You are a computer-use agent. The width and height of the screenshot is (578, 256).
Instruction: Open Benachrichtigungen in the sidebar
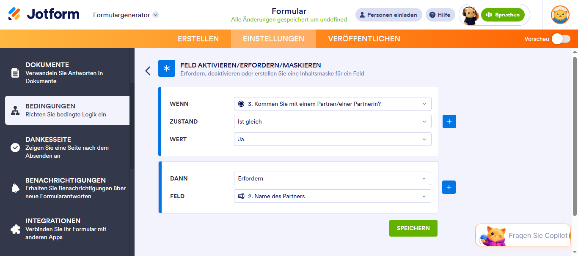(67, 188)
